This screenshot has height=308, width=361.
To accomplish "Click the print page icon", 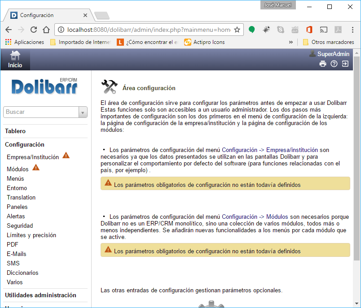I will coord(322,64).
